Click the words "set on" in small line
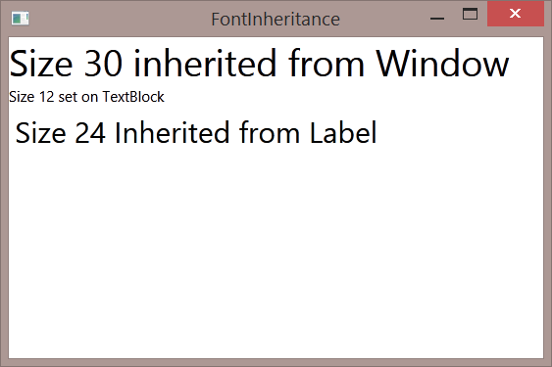This screenshot has width=552, height=367. (x=77, y=97)
